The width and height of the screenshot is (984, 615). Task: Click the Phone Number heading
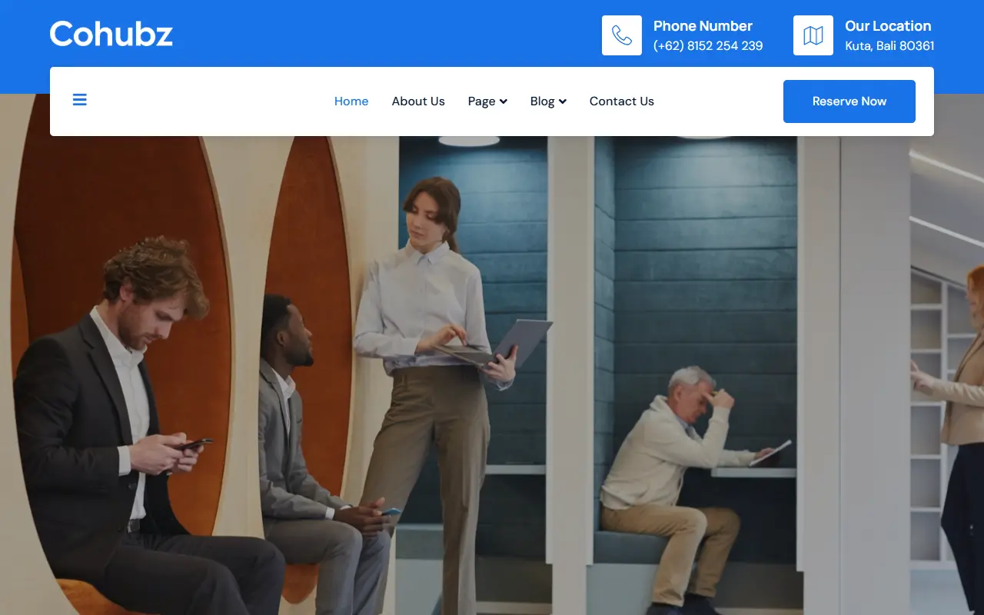[703, 26]
